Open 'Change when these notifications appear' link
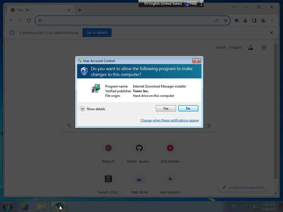The width and height of the screenshot is (283, 212). (169, 120)
